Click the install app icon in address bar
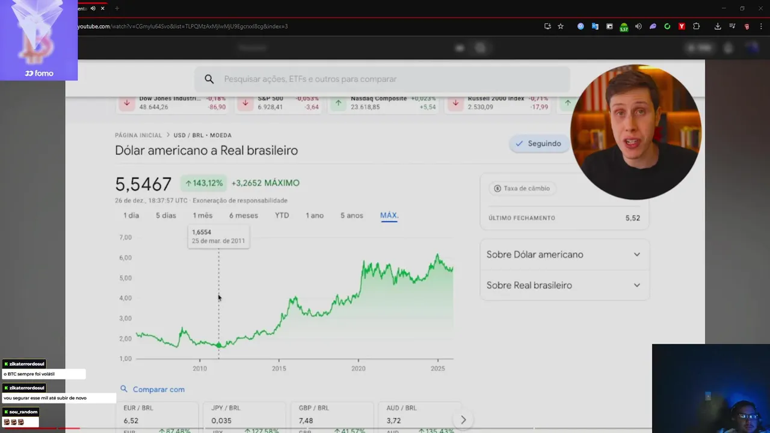Image resolution: width=770 pixels, height=433 pixels. [547, 26]
